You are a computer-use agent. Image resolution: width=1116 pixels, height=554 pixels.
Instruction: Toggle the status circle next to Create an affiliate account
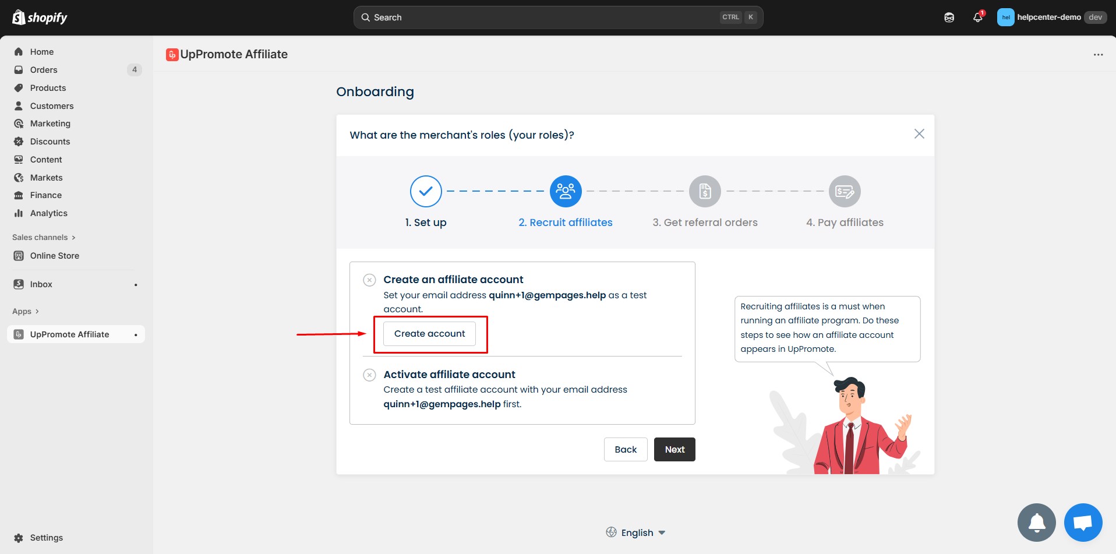pos(369,280)
